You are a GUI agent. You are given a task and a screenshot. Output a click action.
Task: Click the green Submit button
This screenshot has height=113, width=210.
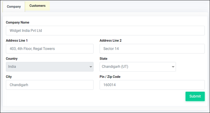click(x=195, y=96)
